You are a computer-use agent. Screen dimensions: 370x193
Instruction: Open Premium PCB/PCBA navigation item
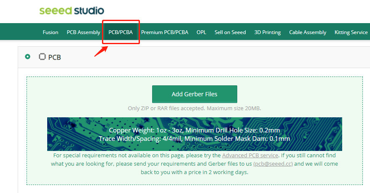164,32
